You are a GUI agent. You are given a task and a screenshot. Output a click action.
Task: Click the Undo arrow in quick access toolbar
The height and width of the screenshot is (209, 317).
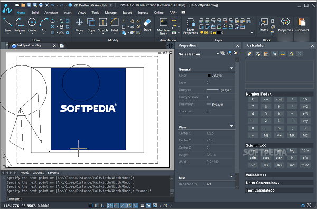click(53, 5)
